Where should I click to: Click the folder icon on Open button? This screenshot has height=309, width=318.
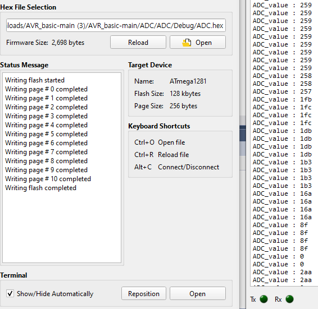187,43
